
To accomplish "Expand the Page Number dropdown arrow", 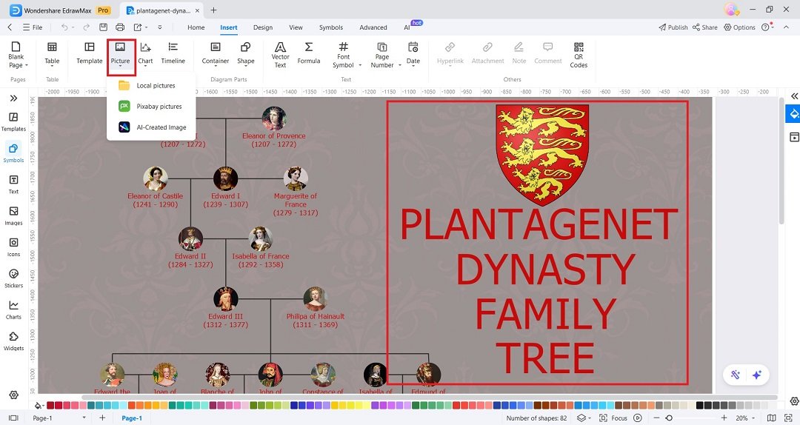I will pos(399,65).
